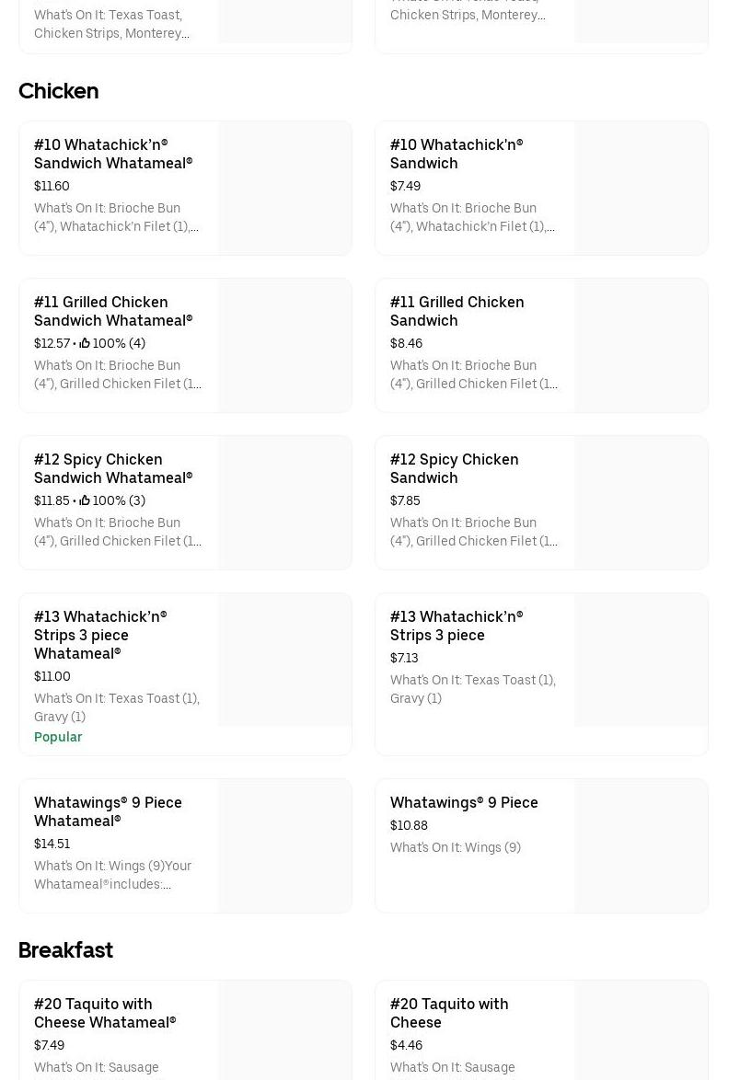Open #13 Whatachick'n Strips 3 piece Whatameal
The width and height of the screenshot is (740, 1080).
pos(100,635)
